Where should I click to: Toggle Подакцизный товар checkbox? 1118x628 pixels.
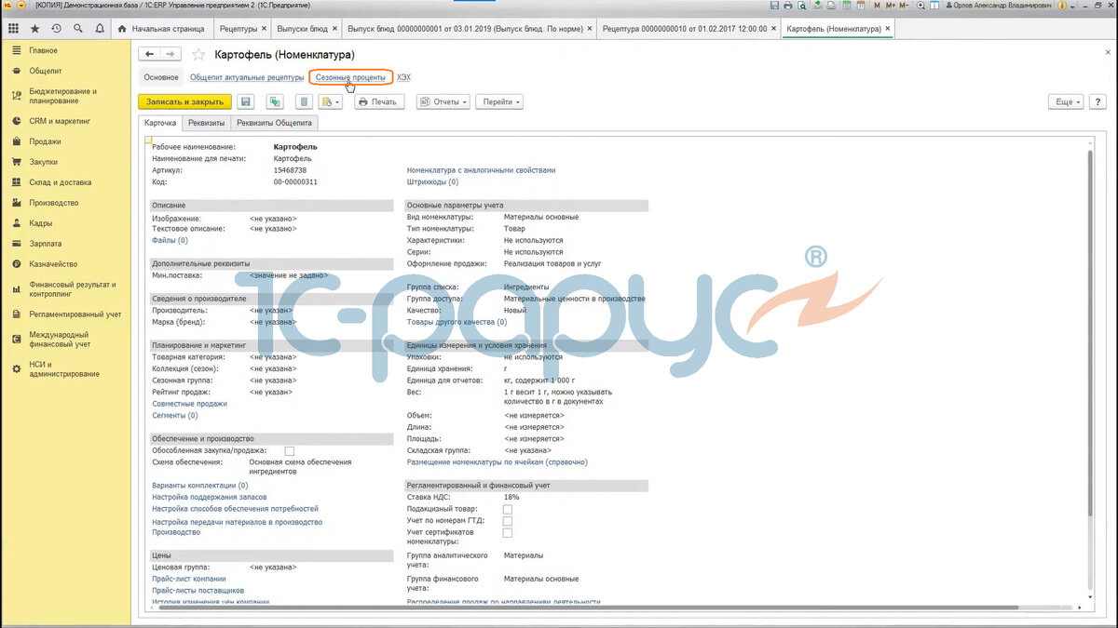(x=508, y=509)
